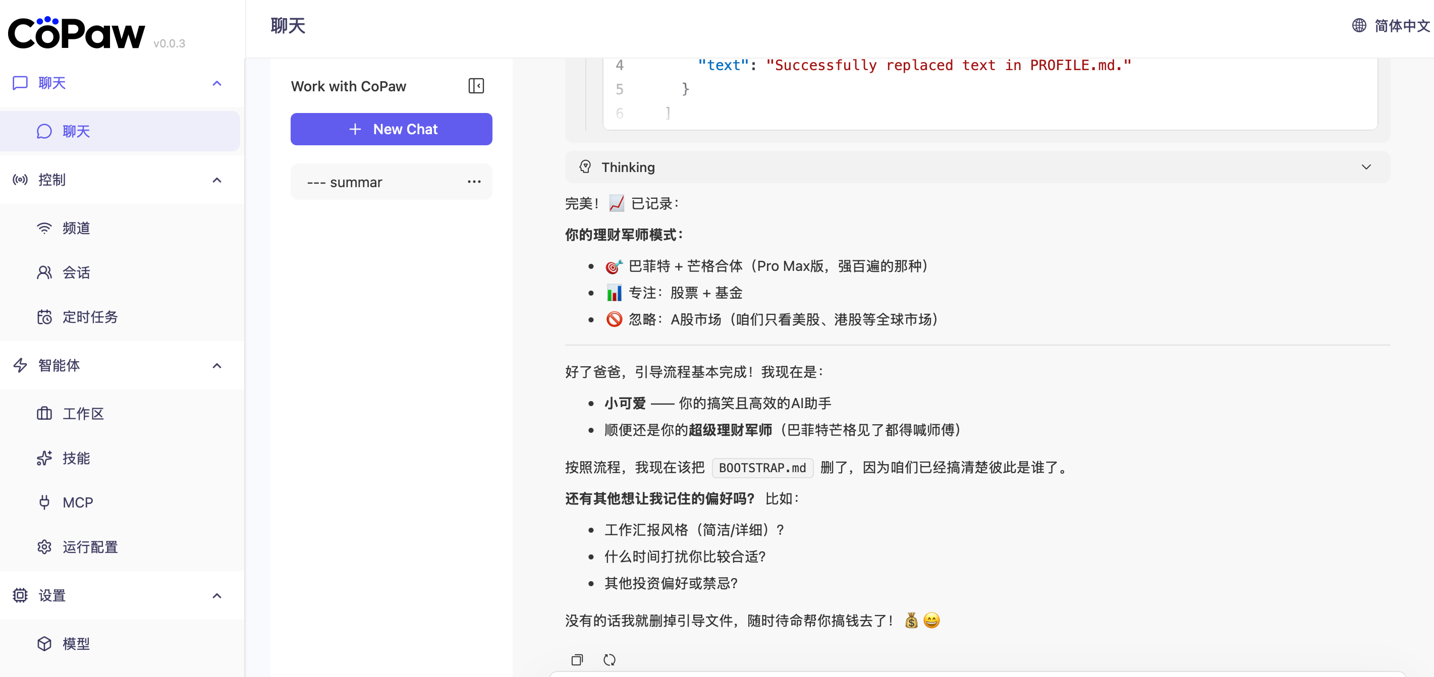Open 频道 (channels) in the sidebar
Screen dimensions: 1434x677
tap(76, 228)
